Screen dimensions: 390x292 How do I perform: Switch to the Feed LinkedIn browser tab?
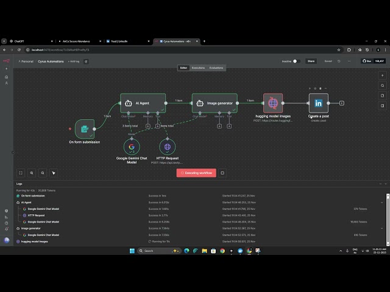[127, 41]
